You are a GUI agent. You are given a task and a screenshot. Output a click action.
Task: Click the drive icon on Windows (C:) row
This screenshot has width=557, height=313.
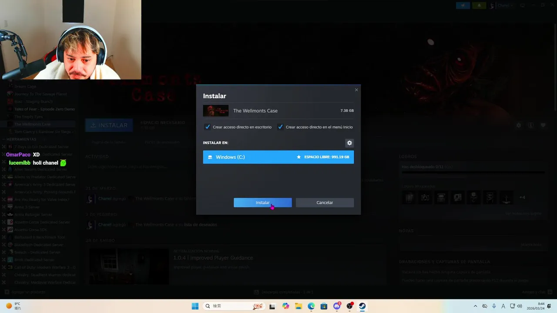210,157
